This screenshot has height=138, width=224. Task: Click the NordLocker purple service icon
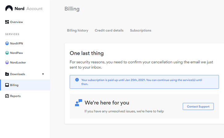(x=7, y=62)
